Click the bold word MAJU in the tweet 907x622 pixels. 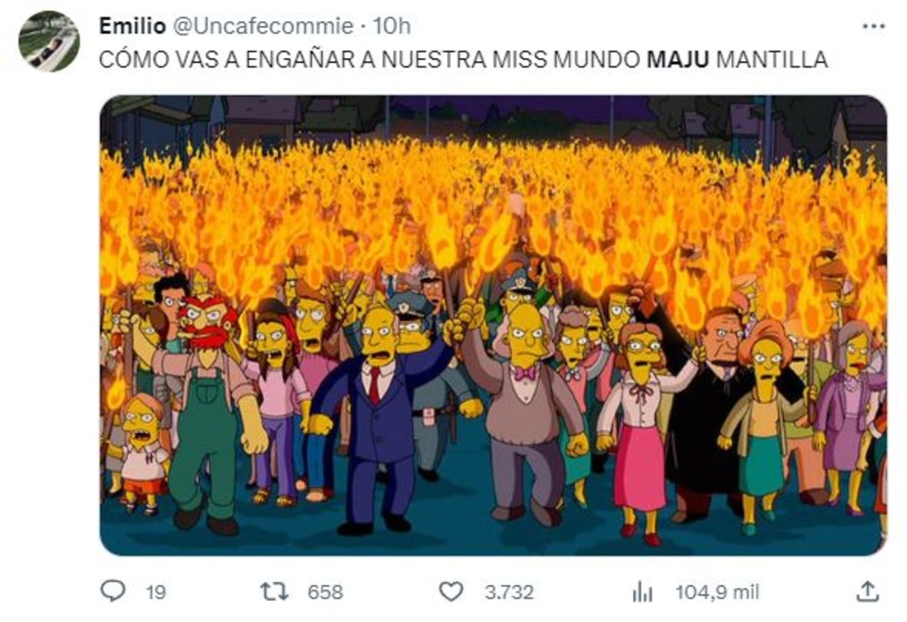[x=677, y=59]
